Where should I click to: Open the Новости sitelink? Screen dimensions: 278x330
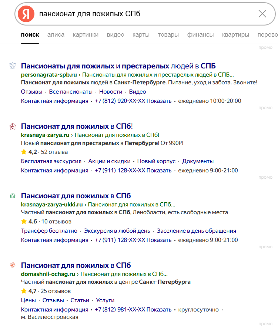pos(111,92)
